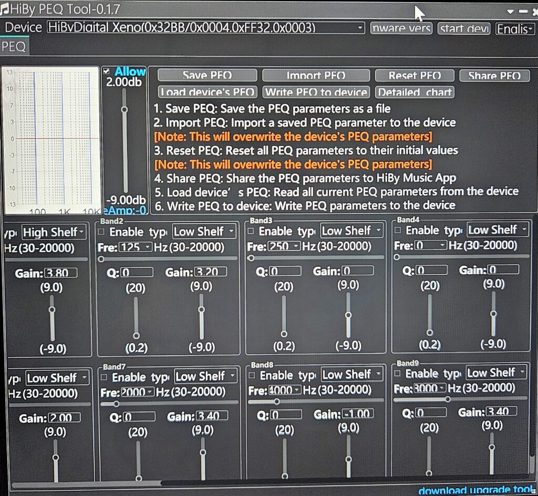
Task: Open the English language dropdown
Action: [515, 29]
